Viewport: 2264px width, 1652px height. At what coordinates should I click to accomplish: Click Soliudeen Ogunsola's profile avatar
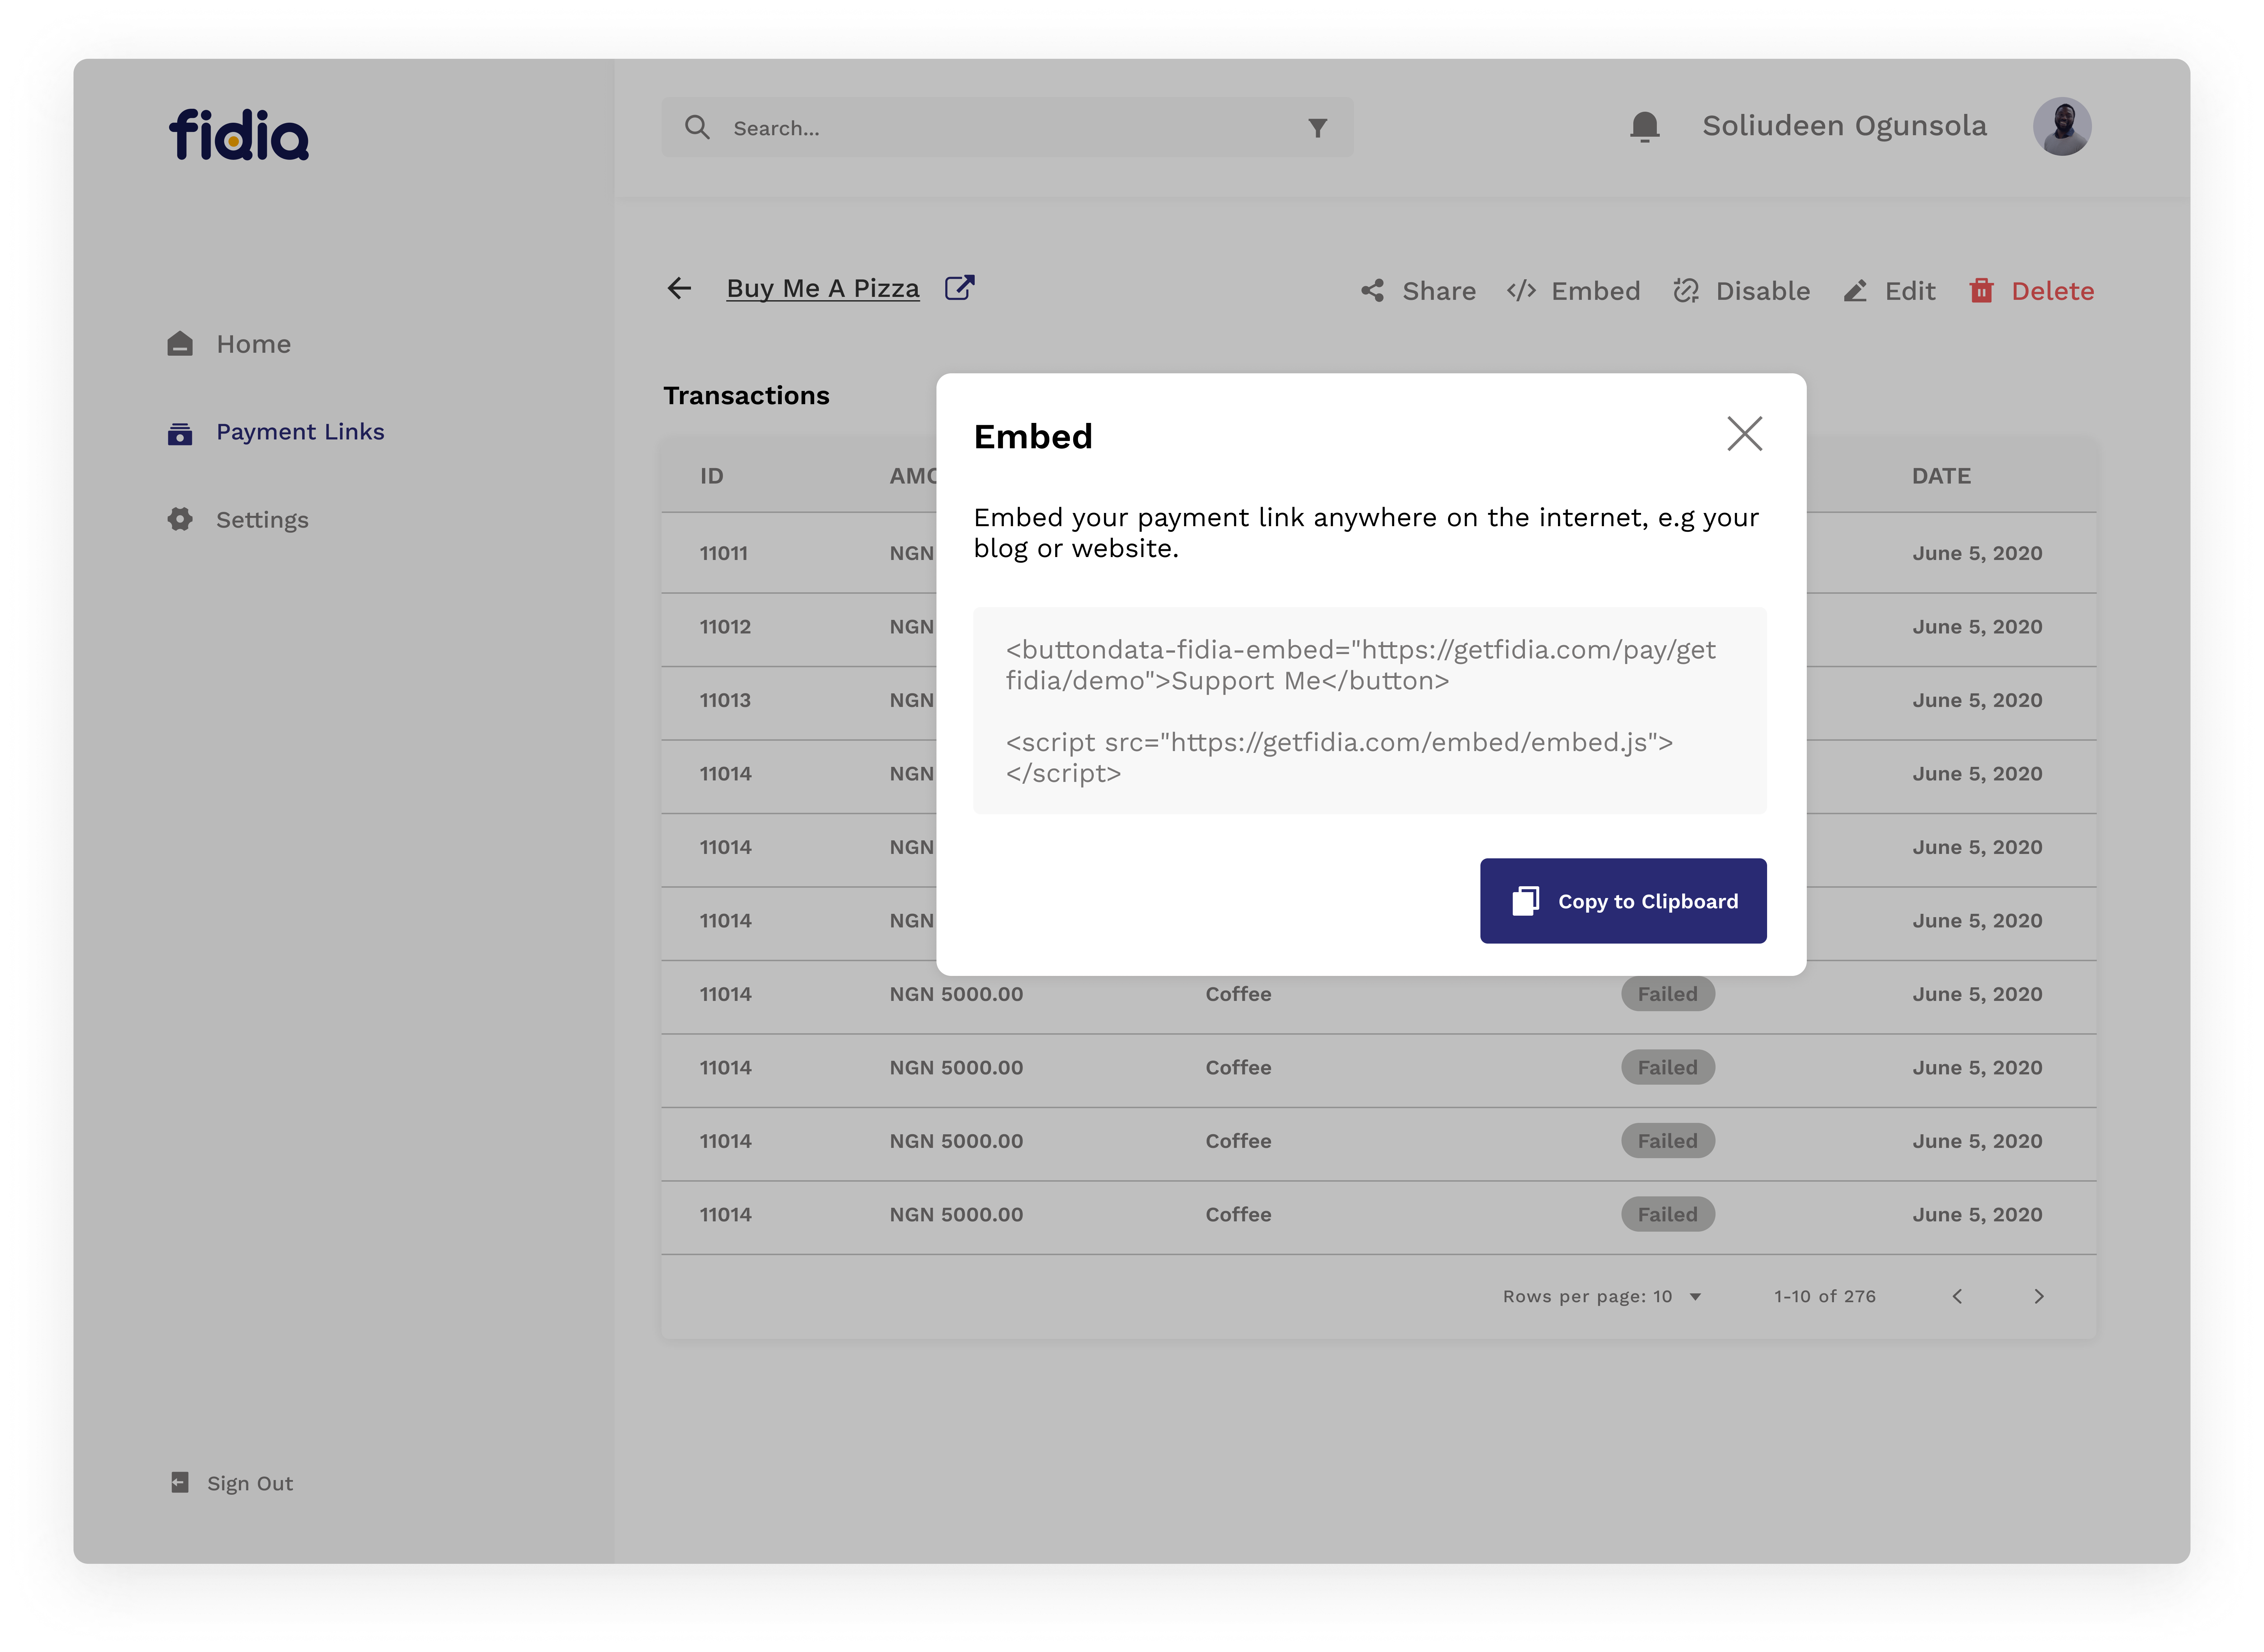2062,126
